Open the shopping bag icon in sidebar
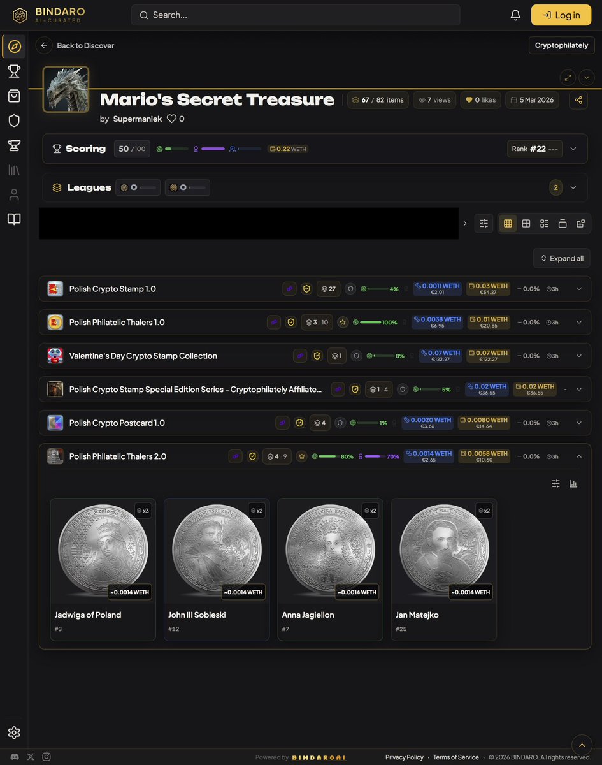 14,96
